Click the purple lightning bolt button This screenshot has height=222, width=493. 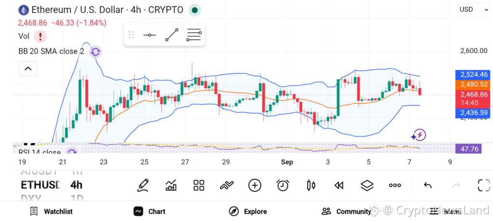pos(418,135)
